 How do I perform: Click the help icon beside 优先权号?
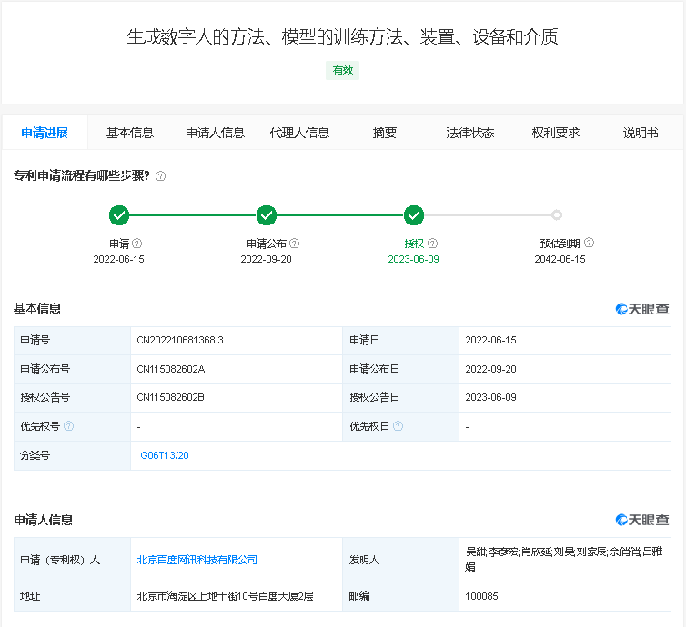pyautogui.click(x=68, y=426)
